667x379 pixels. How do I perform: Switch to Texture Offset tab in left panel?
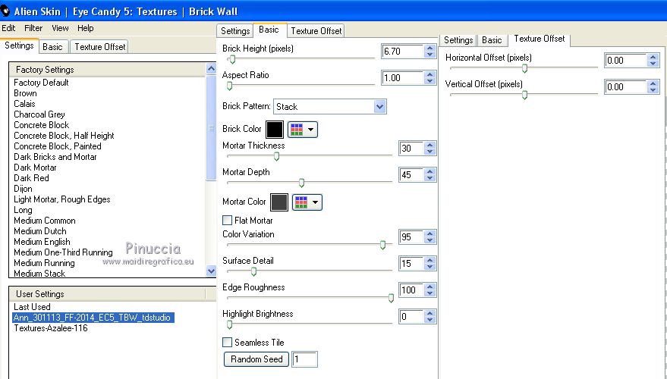tap(100, 47)
